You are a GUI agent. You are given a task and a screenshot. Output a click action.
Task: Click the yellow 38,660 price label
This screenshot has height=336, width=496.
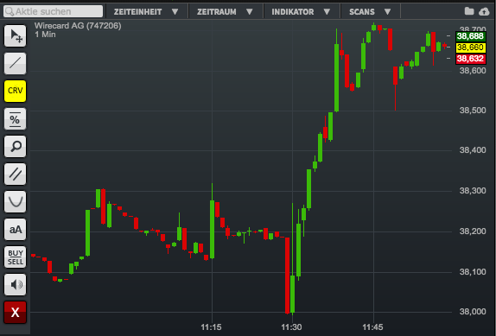470,48
